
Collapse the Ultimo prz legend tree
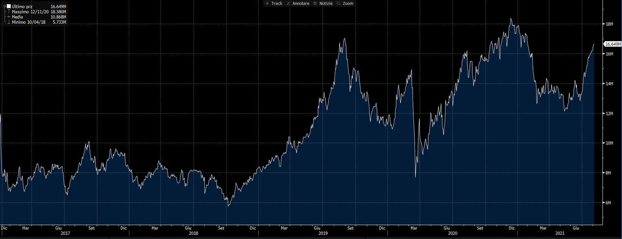click(4, 7)
